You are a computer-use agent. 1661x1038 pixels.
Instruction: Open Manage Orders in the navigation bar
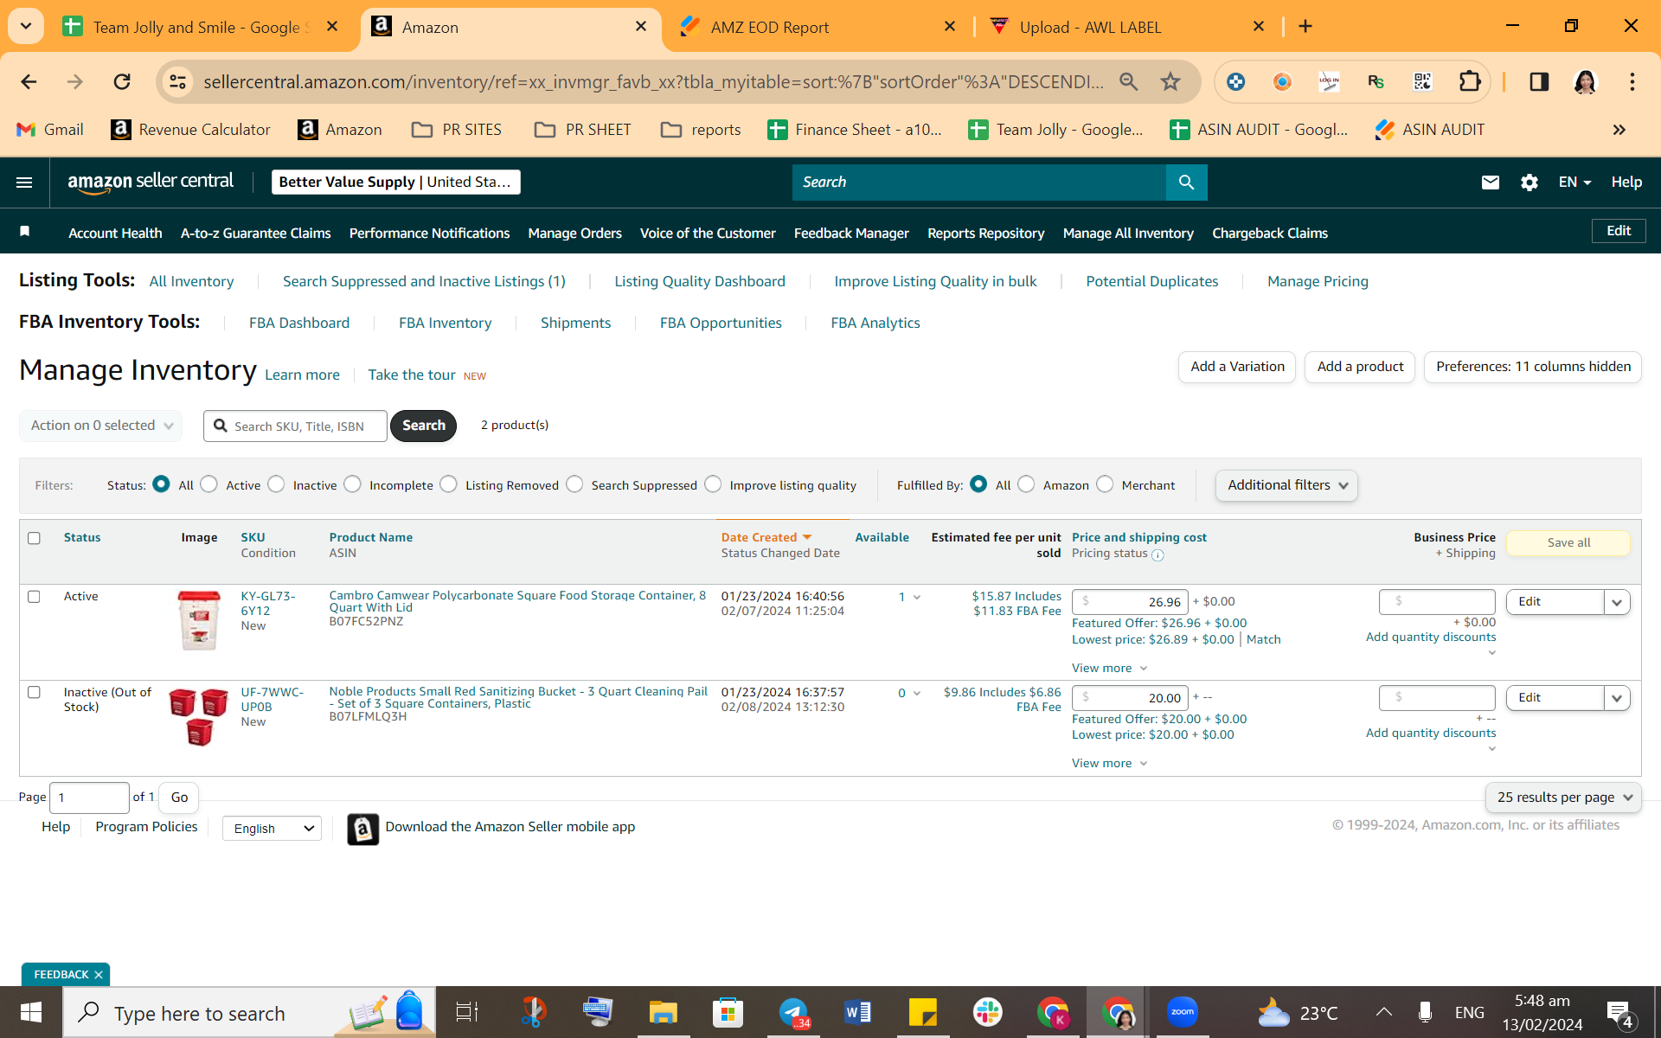(x=574, y=234)
